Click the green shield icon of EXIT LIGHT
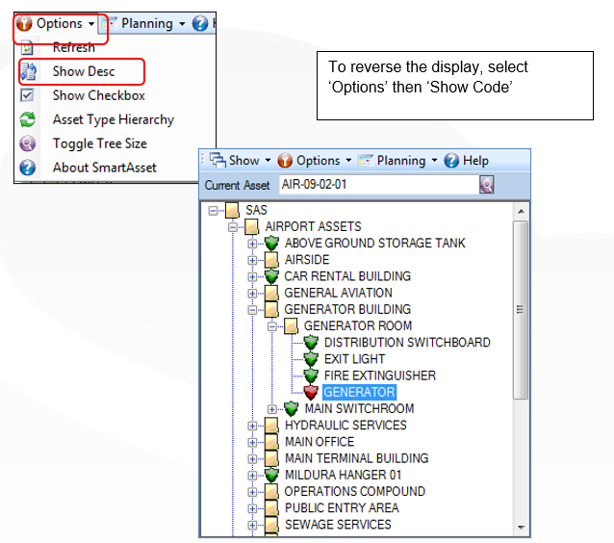Viewport: 614px width, 543px height. pyautogui.click(x=311, y=359)
